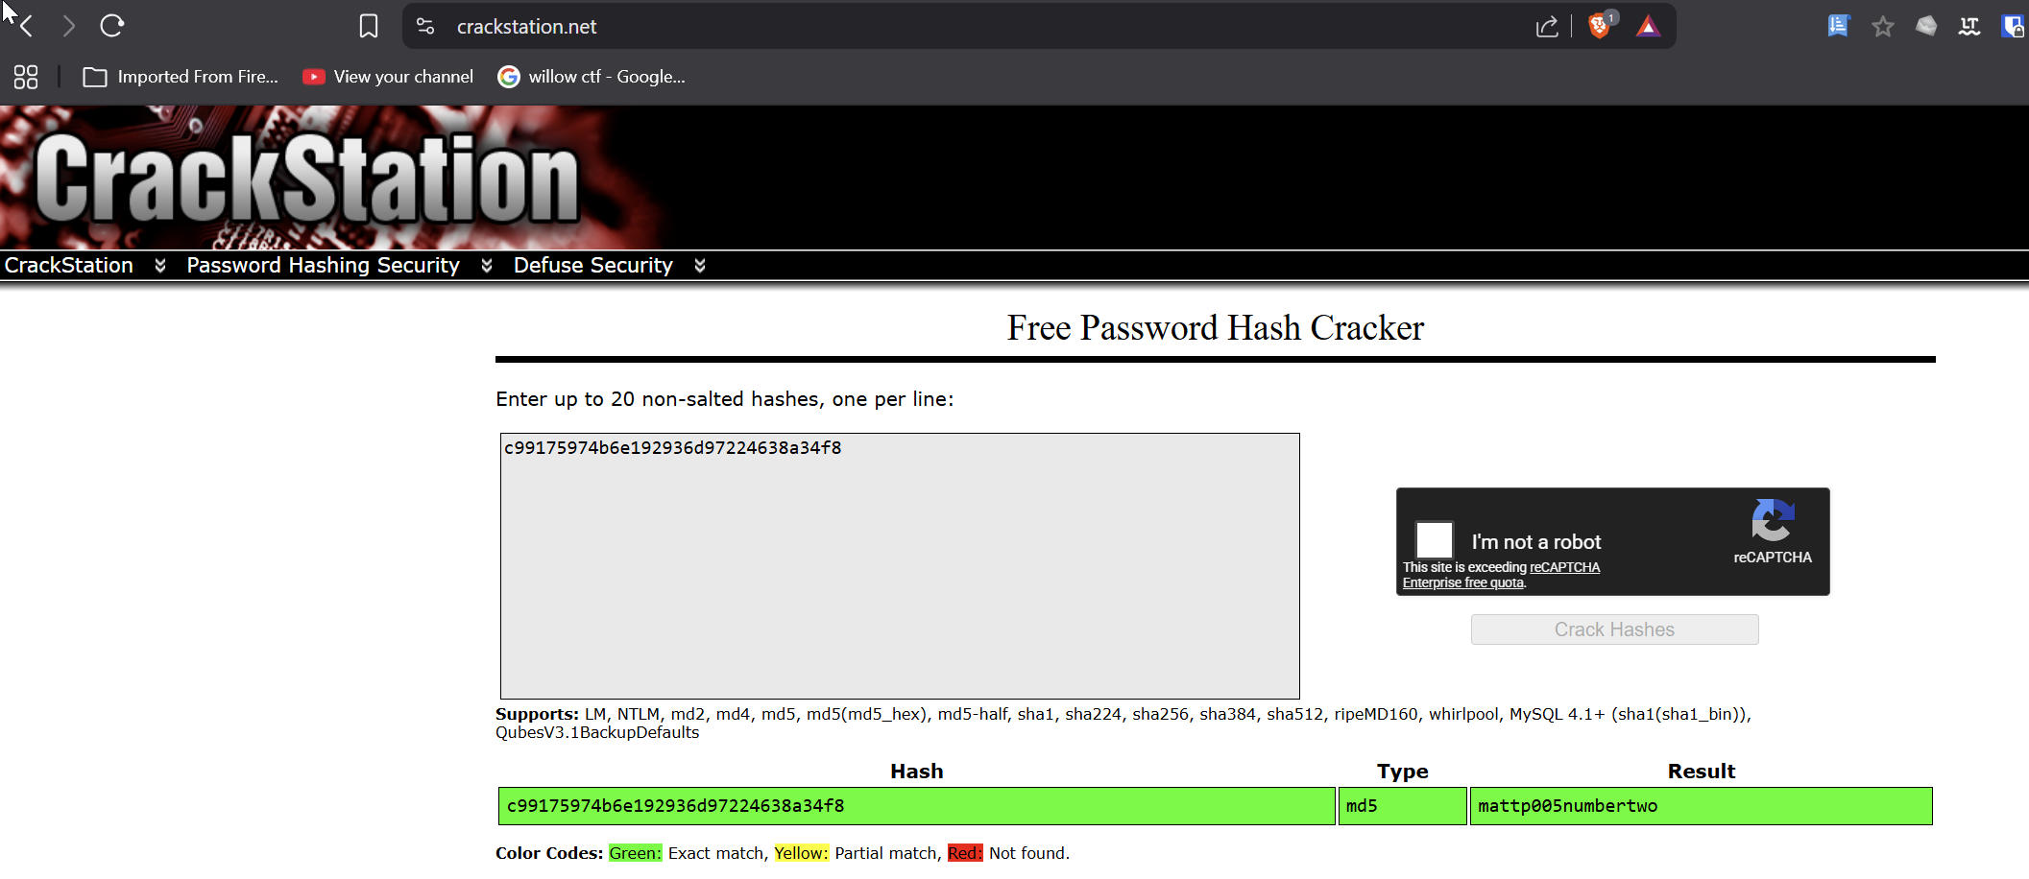Click Enter up to 20 non-salted hashes label

pos(725,399)
